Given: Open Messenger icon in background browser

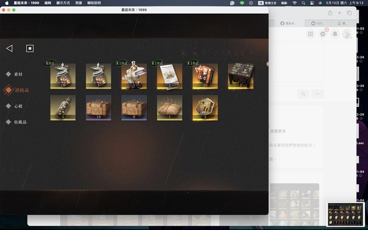Looking at the screenshot, I should (323, 34).
